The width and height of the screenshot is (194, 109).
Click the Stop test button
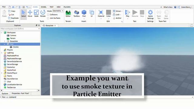coord(142,14)
